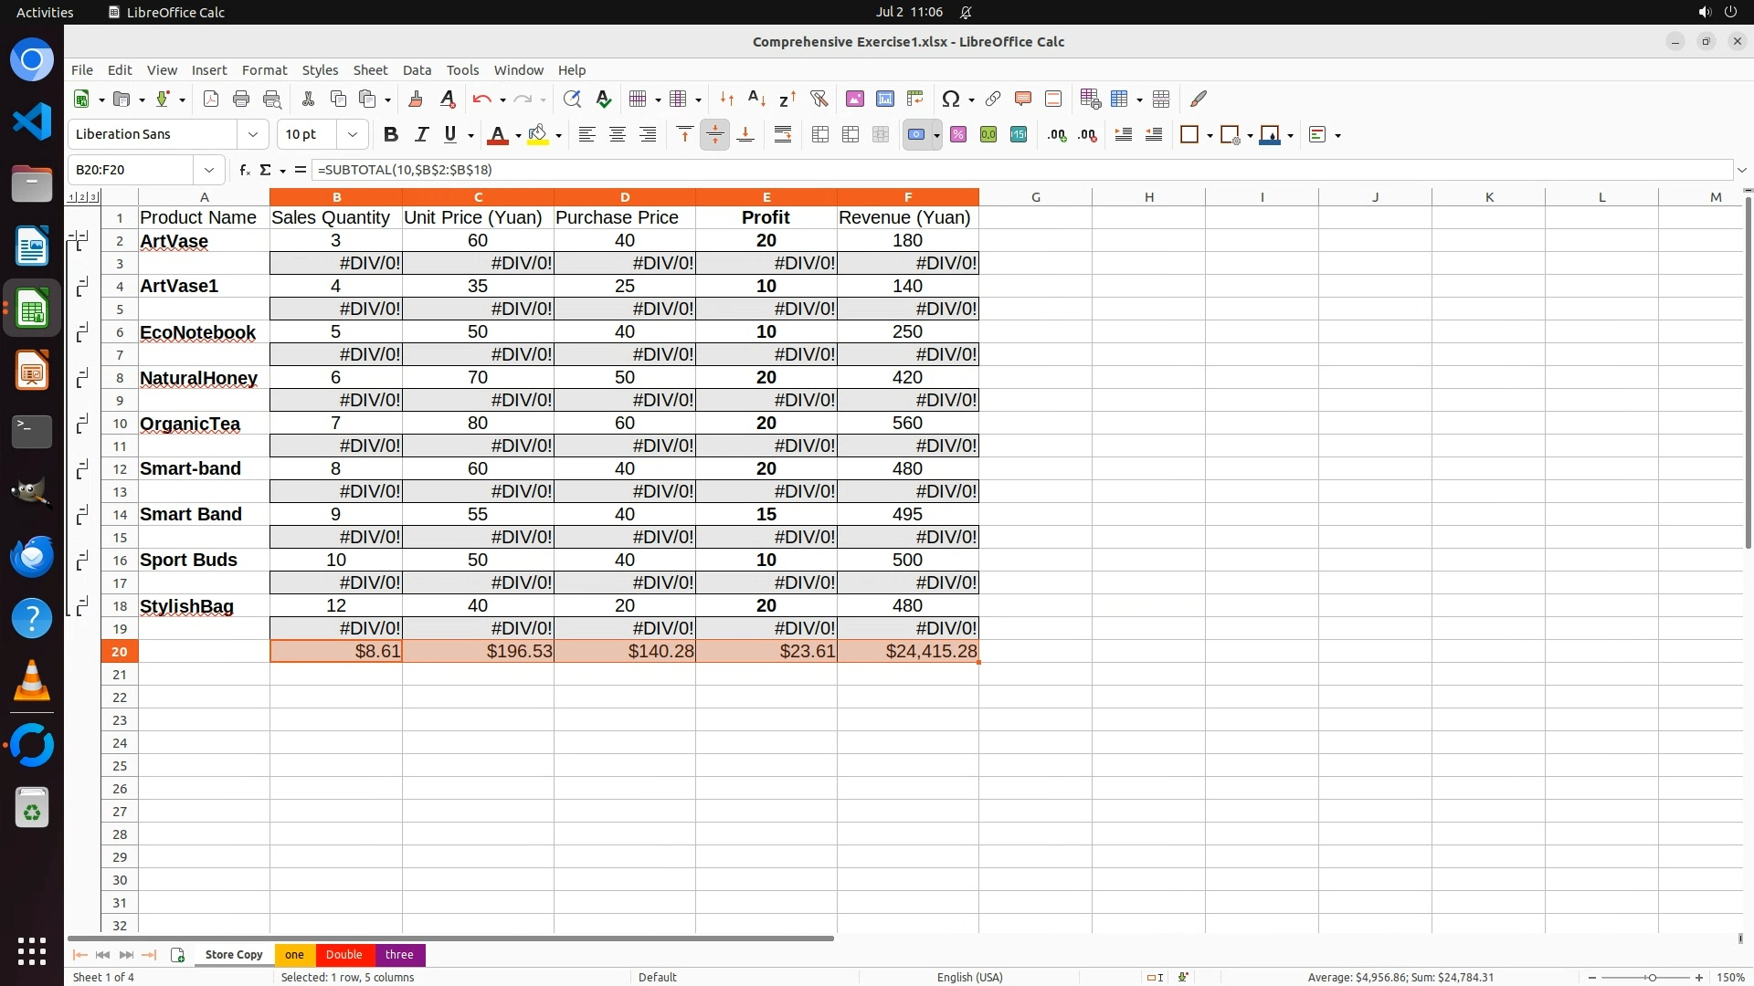Click the Merge and Center Cells icon

(x=820, y=135)
